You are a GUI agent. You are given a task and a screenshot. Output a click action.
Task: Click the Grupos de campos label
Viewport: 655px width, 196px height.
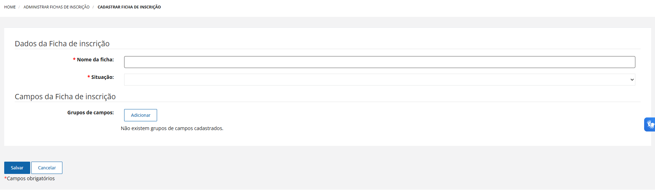(x=90, y=113)
